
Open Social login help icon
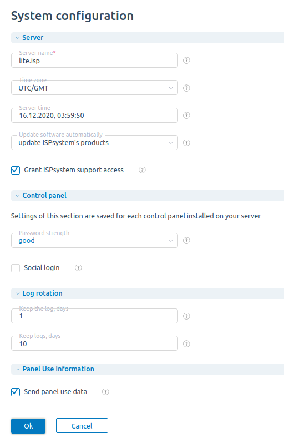tap(78, 268)
